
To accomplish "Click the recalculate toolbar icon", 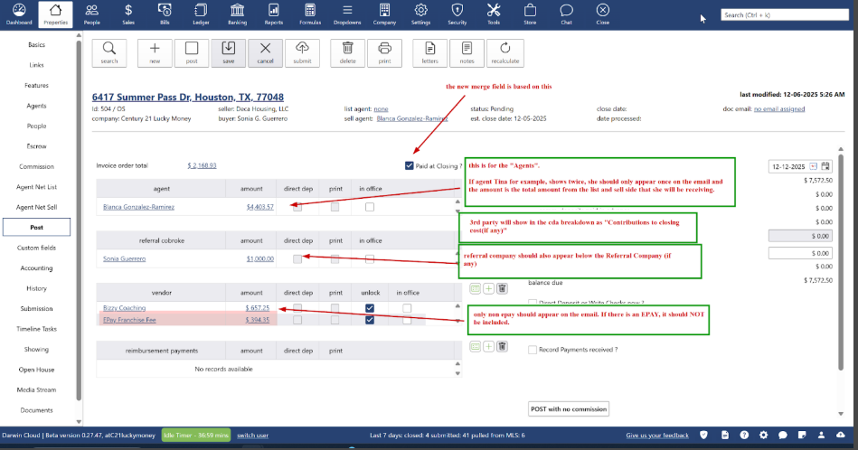I will pyautogui.click(x=504, y=52).
